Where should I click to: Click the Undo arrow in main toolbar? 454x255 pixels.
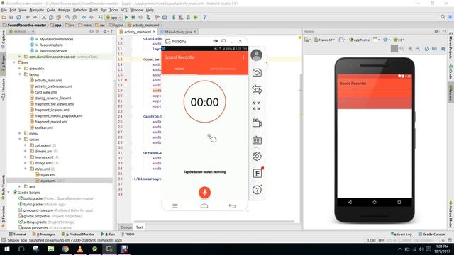(x=28, y=17)
